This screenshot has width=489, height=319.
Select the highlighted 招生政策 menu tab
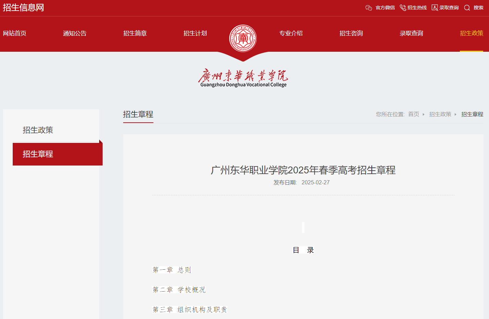pos(471,33)
